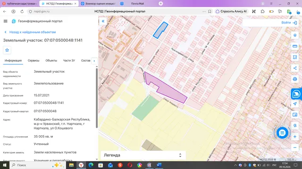Click the locate me arrow icon

[x=295, y=104]
